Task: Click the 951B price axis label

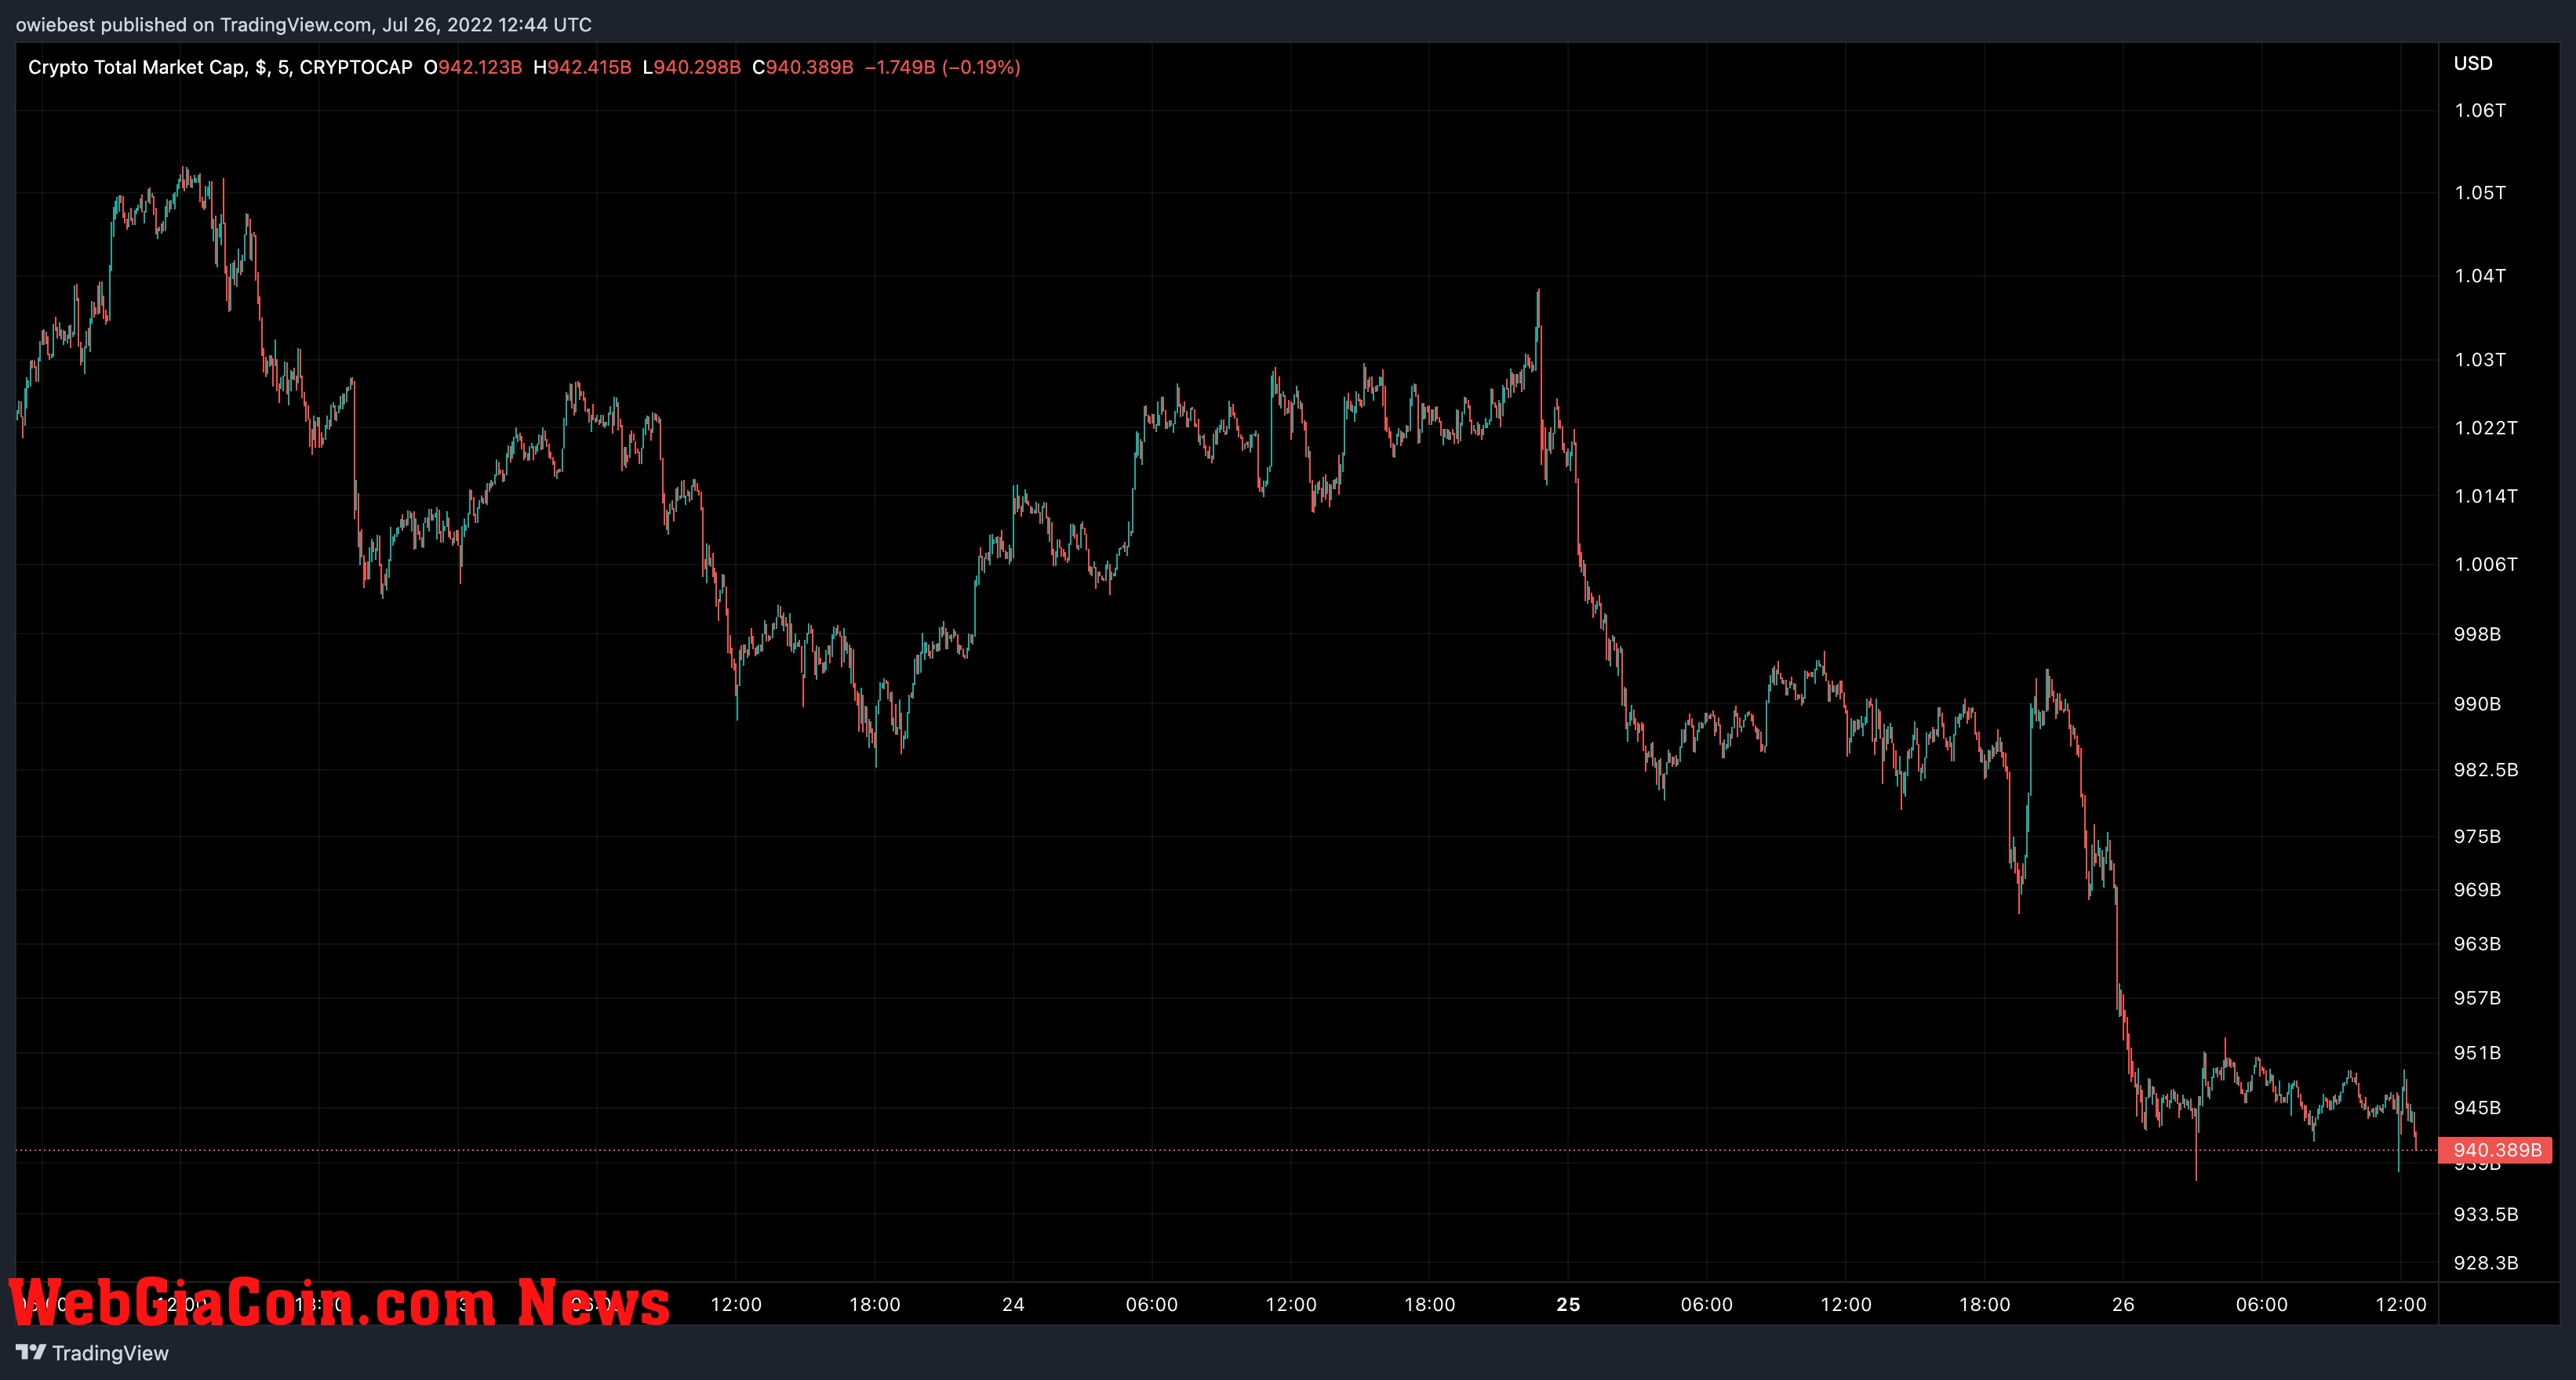Action: [2477, 1052]
